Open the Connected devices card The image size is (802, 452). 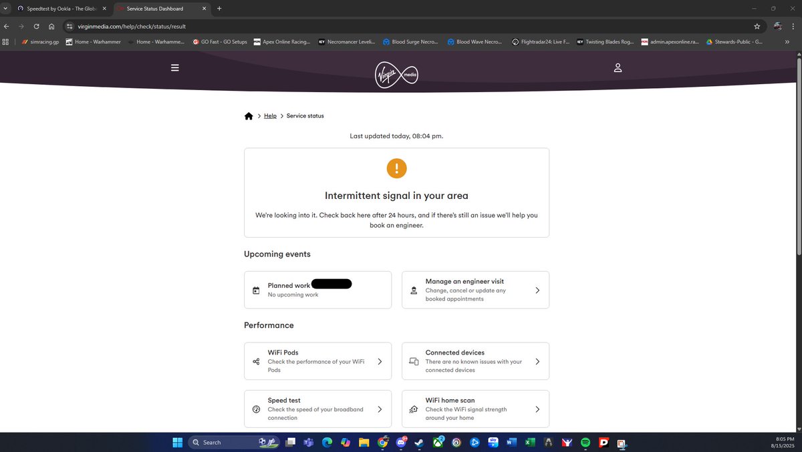[x=475, y=361]
